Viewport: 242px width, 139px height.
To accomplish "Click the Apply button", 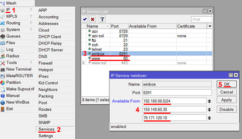I will click(227, 100).
